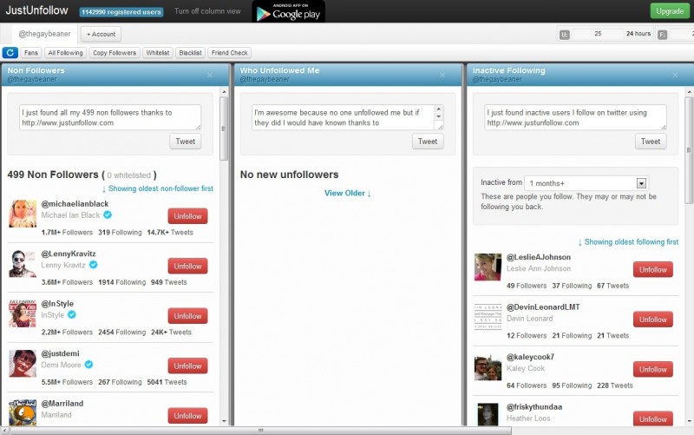The image size is (694, 435).
Task: Open @LennyKravitz profile picture
Action: coord(23,264)
